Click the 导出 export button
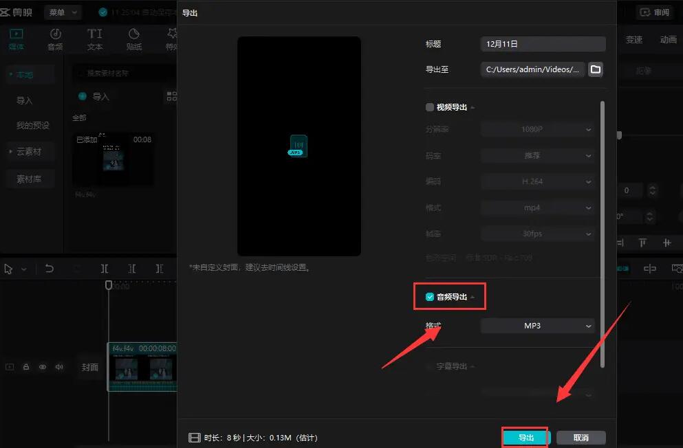Screen dimensions: 683x448 (x=525, y=437)
